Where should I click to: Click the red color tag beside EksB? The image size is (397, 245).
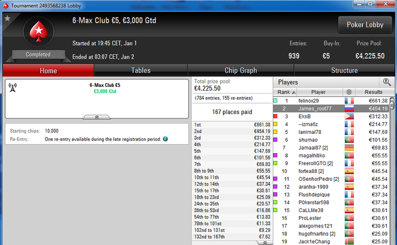point(275,116)
